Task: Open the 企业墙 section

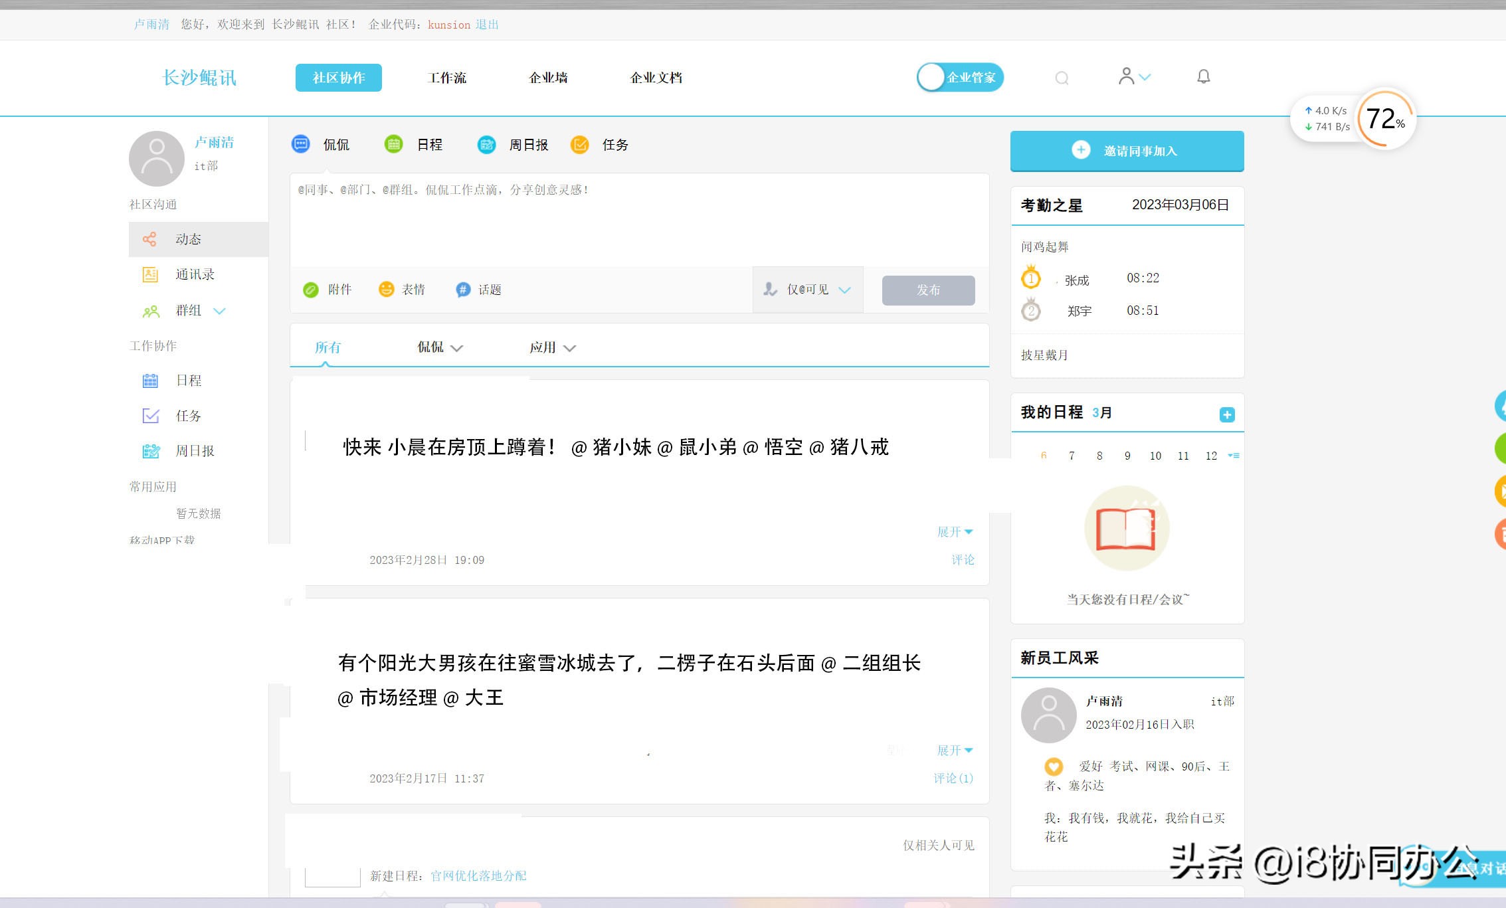Action: (549, 77)
